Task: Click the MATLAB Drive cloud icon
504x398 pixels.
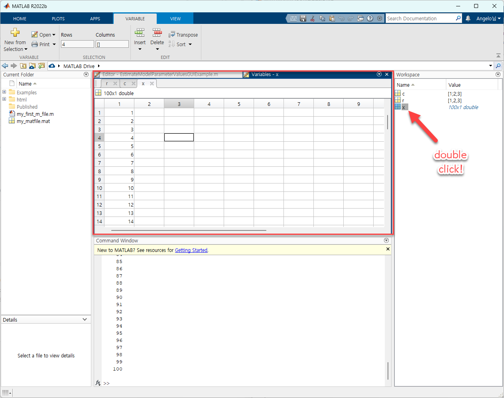Action: [52, 66]
